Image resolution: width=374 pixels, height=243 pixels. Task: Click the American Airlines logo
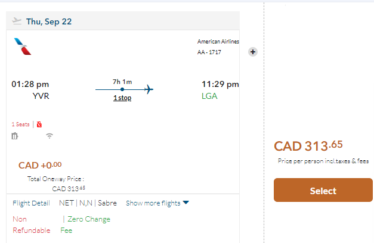22,46
